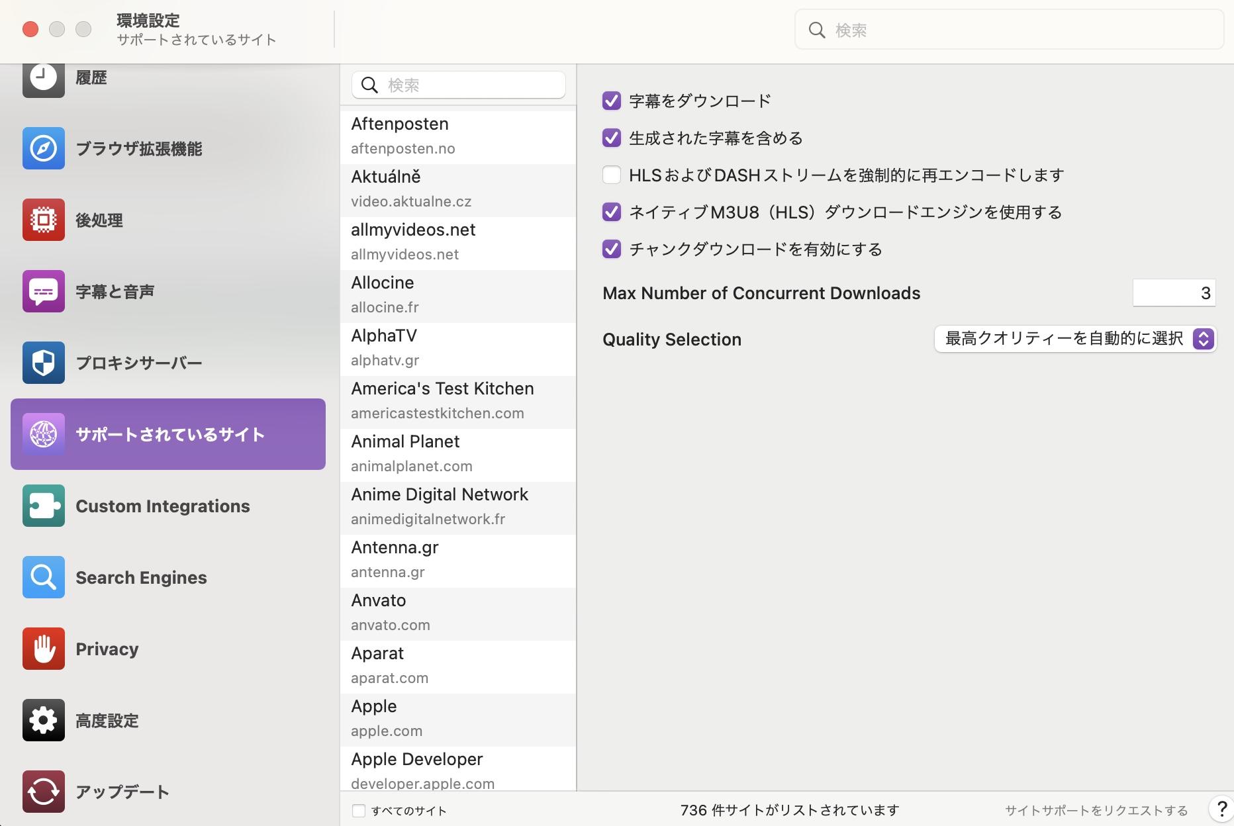Open the Custom Integrations puzzle icon
The height and width of the screenshot is (826, 1234).
click(44, 506)
